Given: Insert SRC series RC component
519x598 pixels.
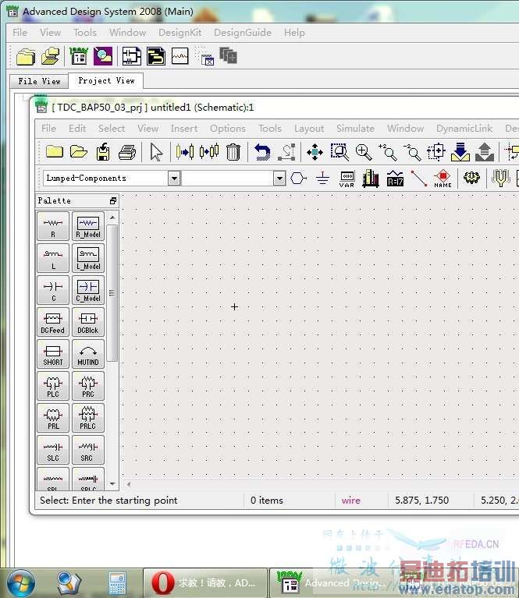Looking at the screenshot, I should point(88,451).
